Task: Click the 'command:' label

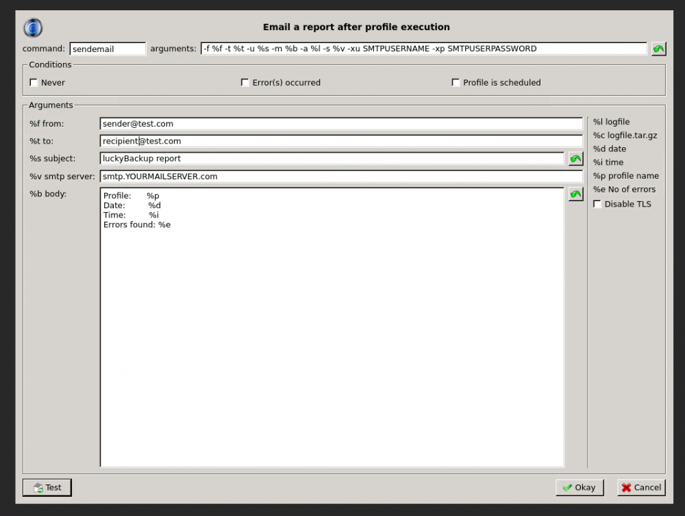Action: (x=44, y=49)
